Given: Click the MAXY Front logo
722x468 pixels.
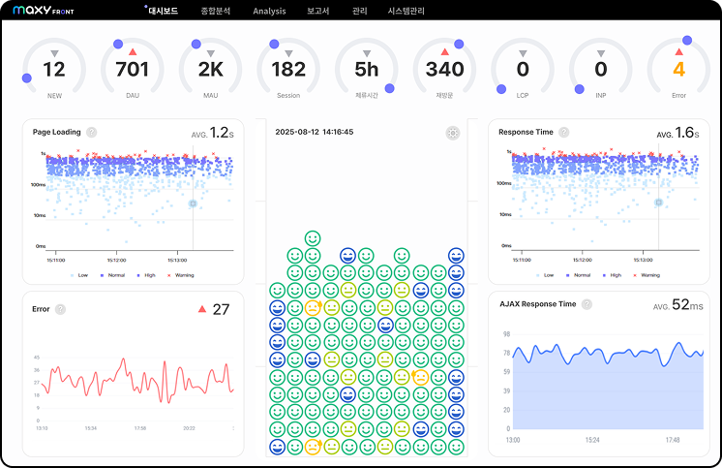Looking at the screenshot, I should (x=50, y=11).
